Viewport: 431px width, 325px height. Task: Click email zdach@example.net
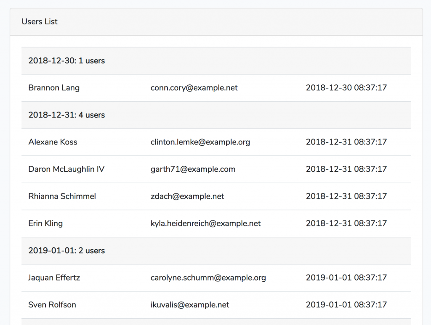click(x=187, y=196)
